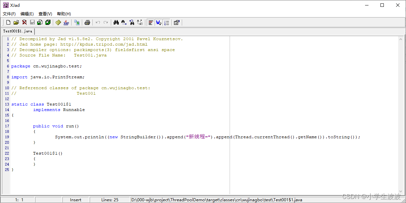
Task: Click the Undo arrow icon
Action: (x=98, y=22)
